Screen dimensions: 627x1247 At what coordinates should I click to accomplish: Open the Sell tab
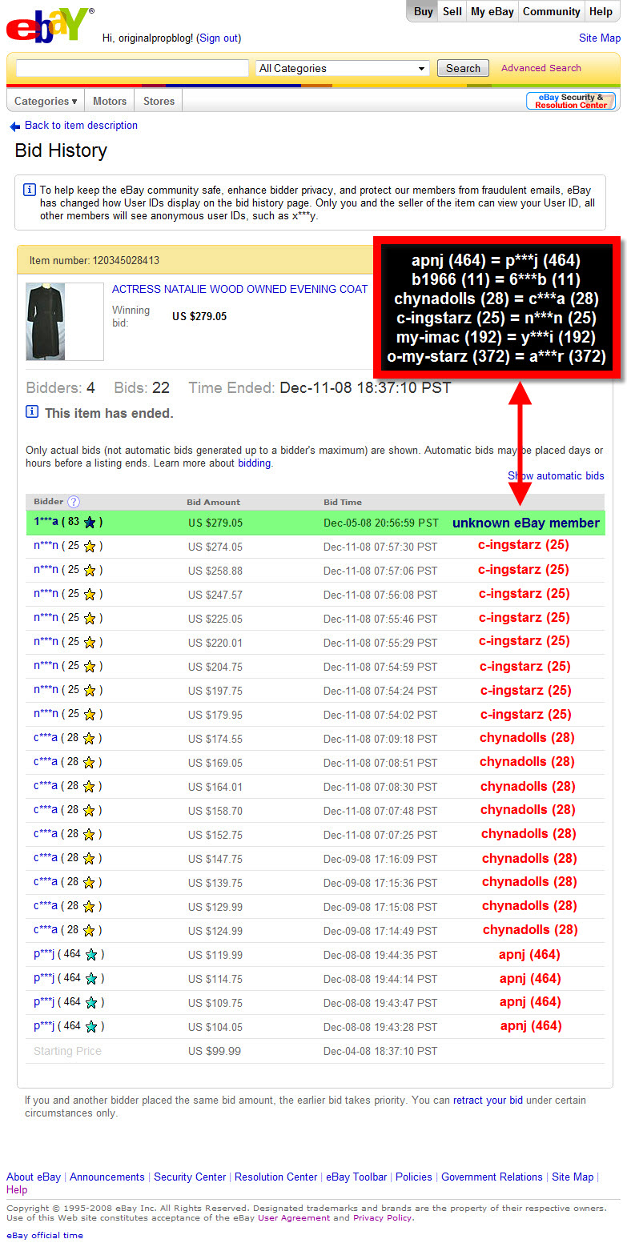(x=452, y=11)
